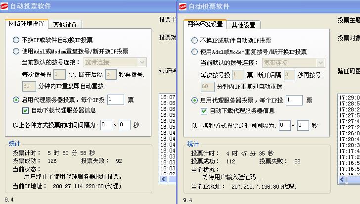Click timer 5 时 50 分 58 秒
The width and height of the screenshot is (360, 204).
point(71,153)
